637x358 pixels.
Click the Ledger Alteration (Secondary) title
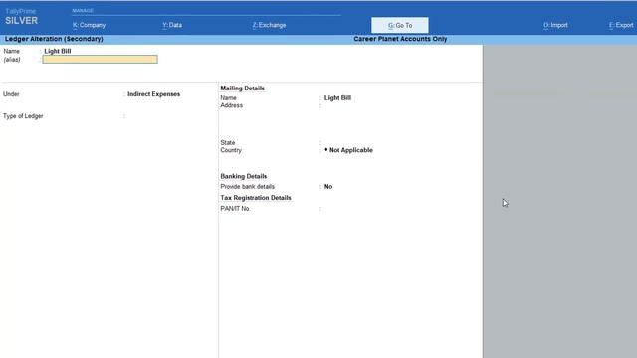(x=54, y=39)
